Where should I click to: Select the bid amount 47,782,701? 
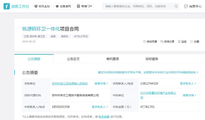tap(147, 107)
